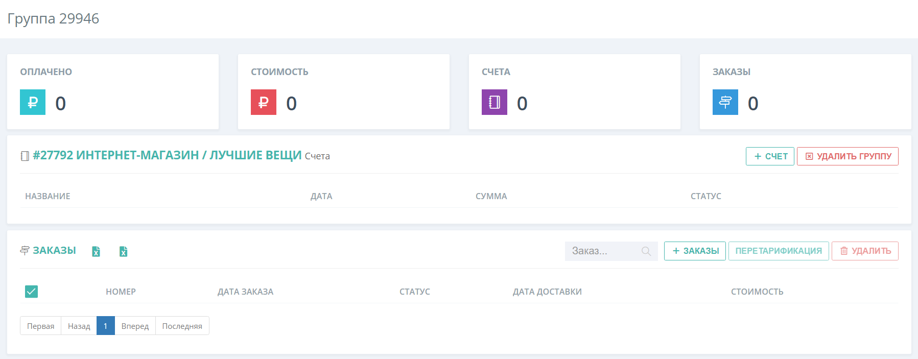Click the search magnifier icon in order field
The height and width of the screenshot is (359, 918).
646,251
